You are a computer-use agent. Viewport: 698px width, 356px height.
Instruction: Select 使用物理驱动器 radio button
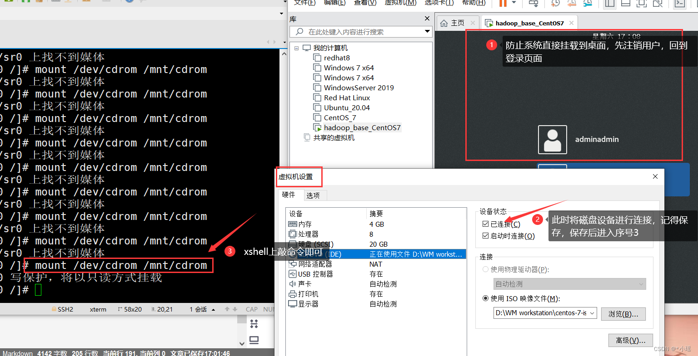pyautogui.click(x=485, y=269)
